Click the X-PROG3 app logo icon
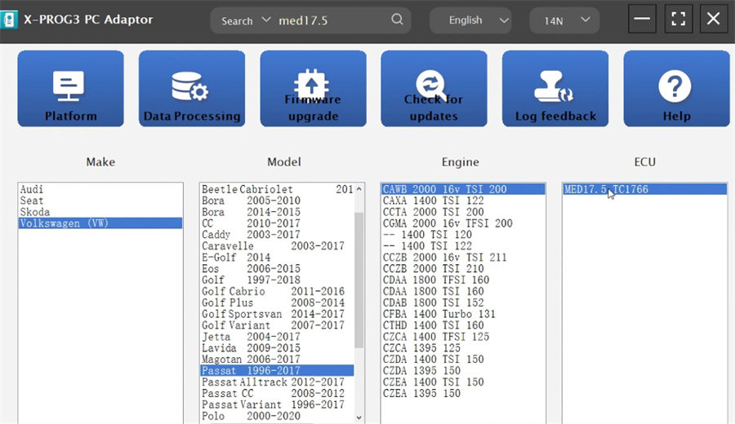This screenshot has width=735, height=424. (9, 20)
